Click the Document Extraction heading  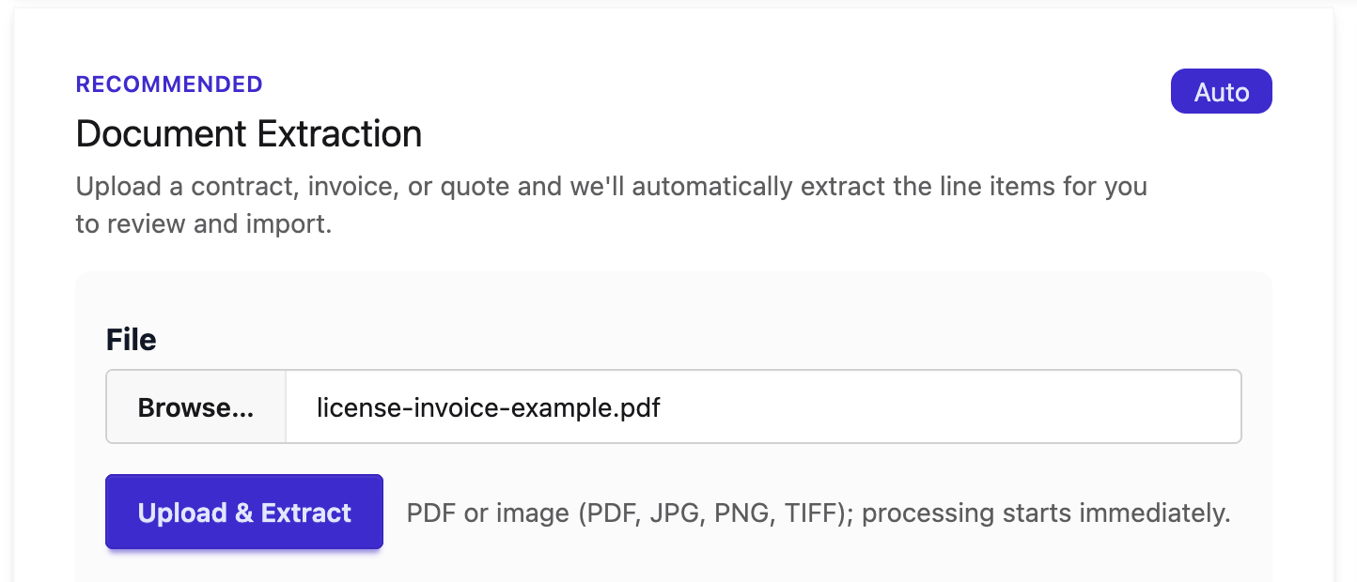tap(248, 133)
